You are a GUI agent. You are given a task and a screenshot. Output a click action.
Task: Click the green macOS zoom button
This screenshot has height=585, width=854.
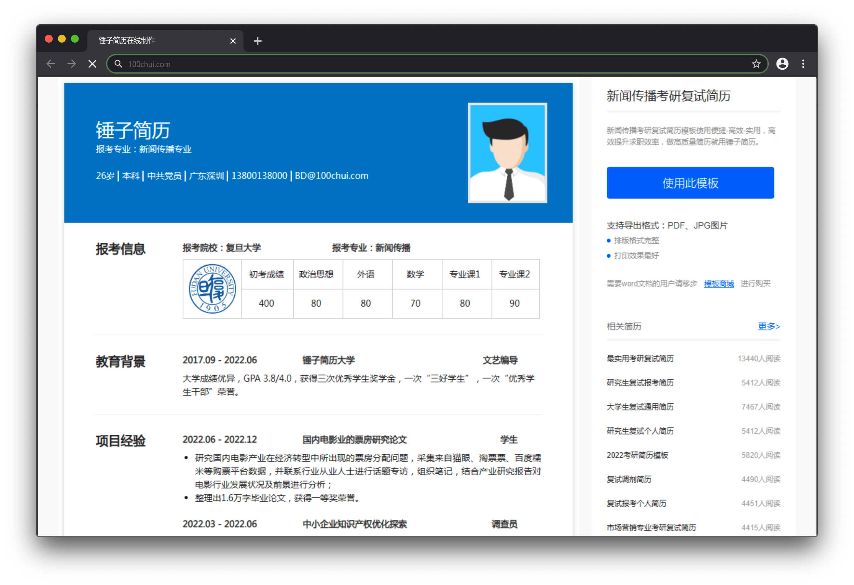(x=75, y=39)
